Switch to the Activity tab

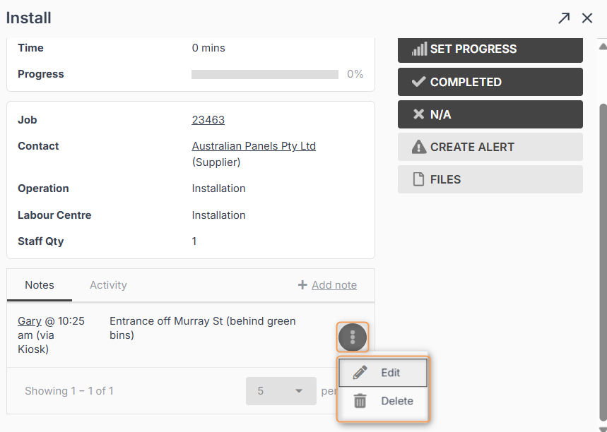pyautogui.click(x=108, y=285)
